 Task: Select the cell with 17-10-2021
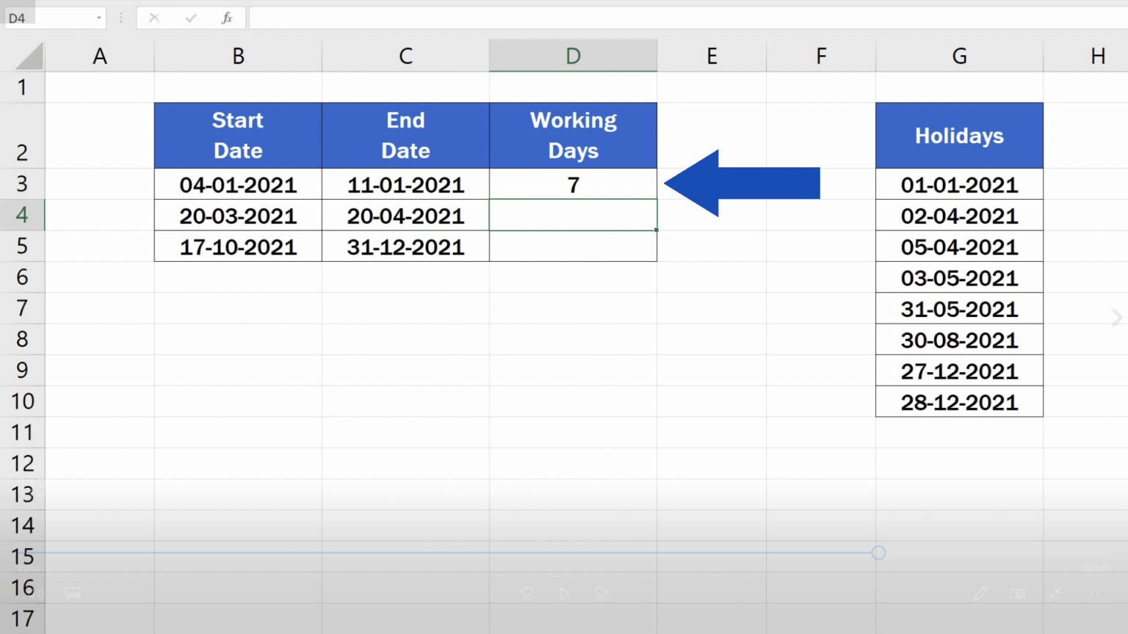click(x=238, y=247)
